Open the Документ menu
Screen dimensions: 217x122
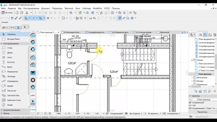click(x=45, y=8)
